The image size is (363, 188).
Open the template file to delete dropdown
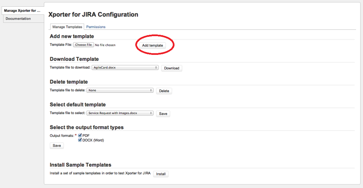[x=120, y=90]
